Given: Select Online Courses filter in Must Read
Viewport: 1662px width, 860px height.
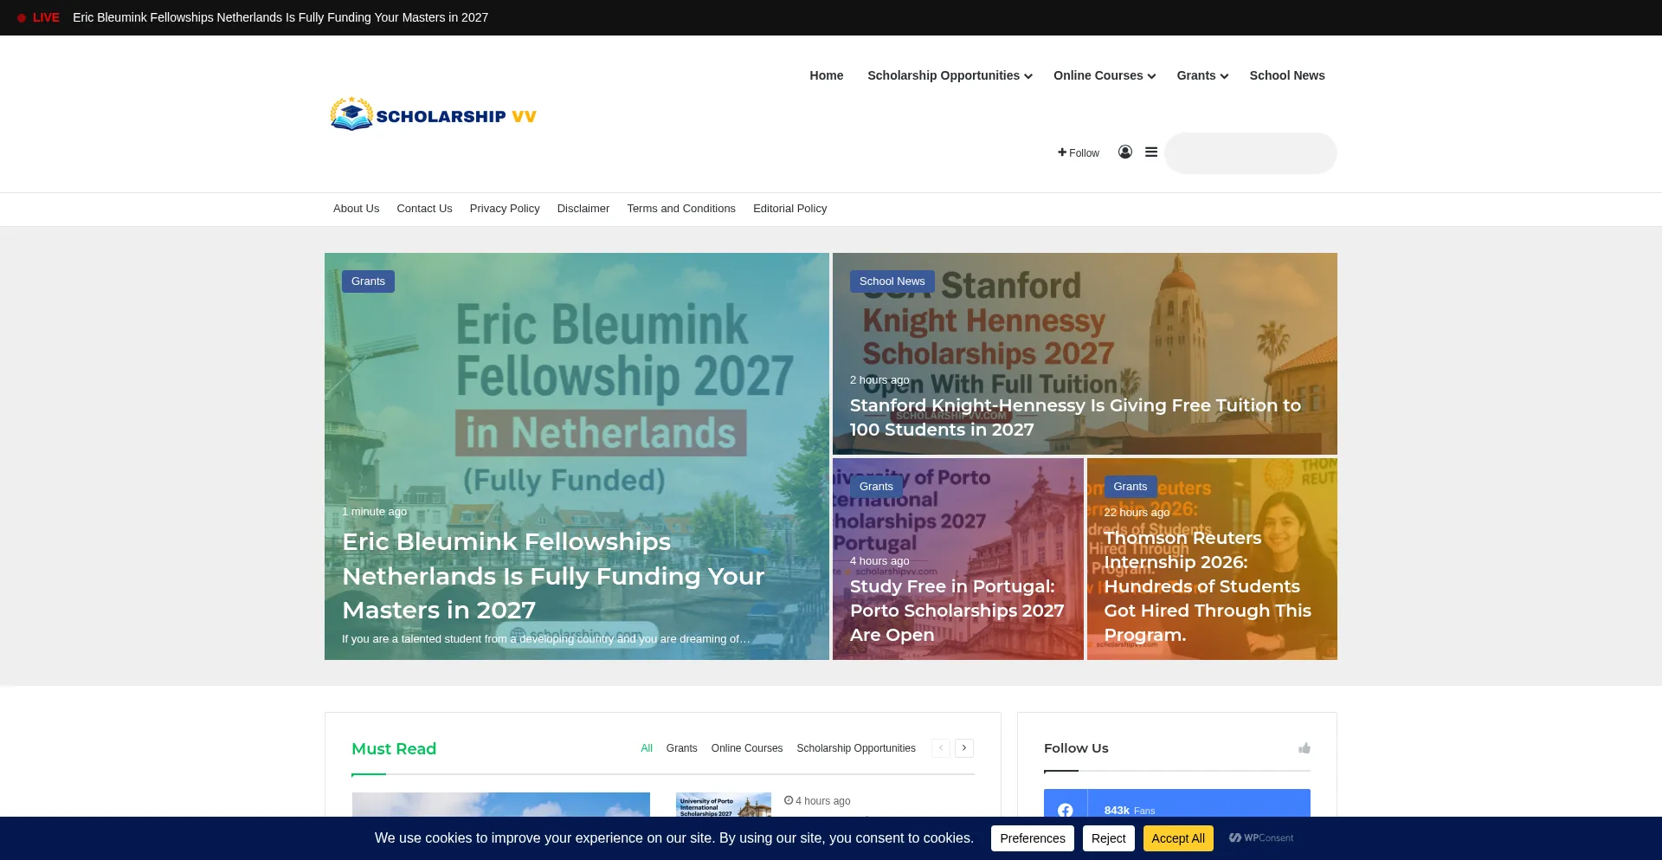Looking at the screenshot, I should [x=747, y=748].
